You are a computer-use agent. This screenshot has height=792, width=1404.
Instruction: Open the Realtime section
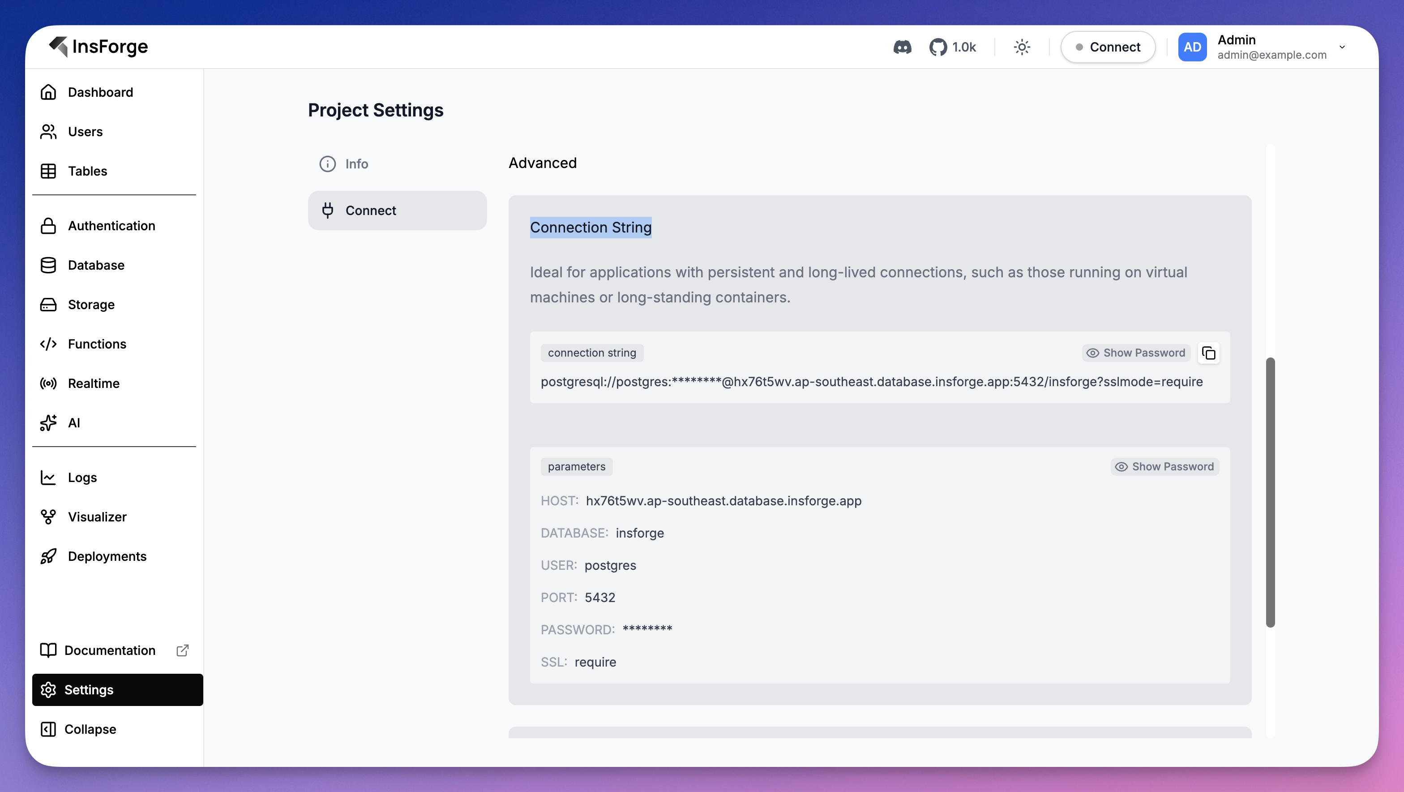click(x=93, y=383)
